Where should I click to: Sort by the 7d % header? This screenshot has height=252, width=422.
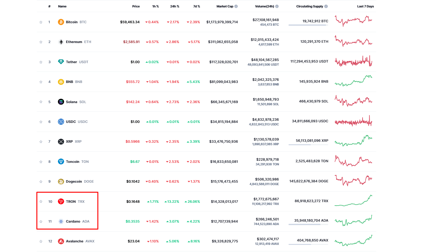[196, 7]
